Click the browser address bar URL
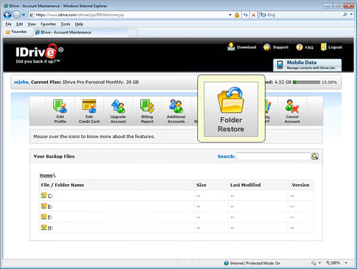Viewport: 357px width, 269px height. point(80,15)
